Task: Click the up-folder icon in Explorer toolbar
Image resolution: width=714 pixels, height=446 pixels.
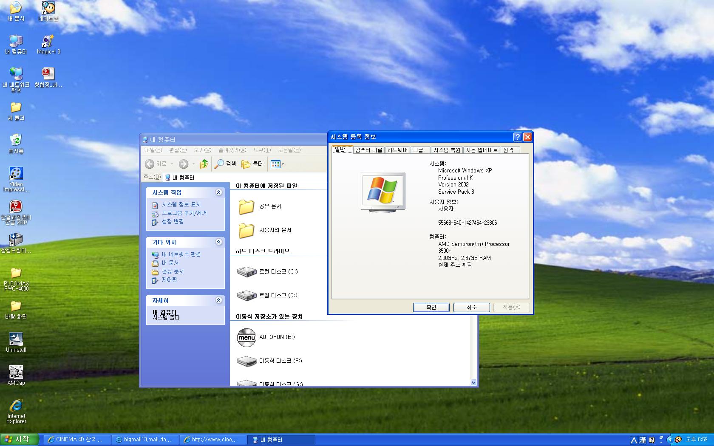Action: (x=204, y=164)
